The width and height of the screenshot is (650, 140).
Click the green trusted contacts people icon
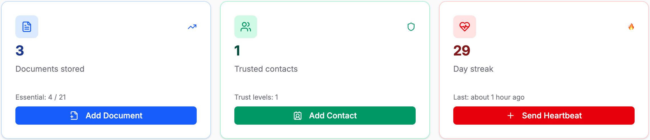pos(246,27)
